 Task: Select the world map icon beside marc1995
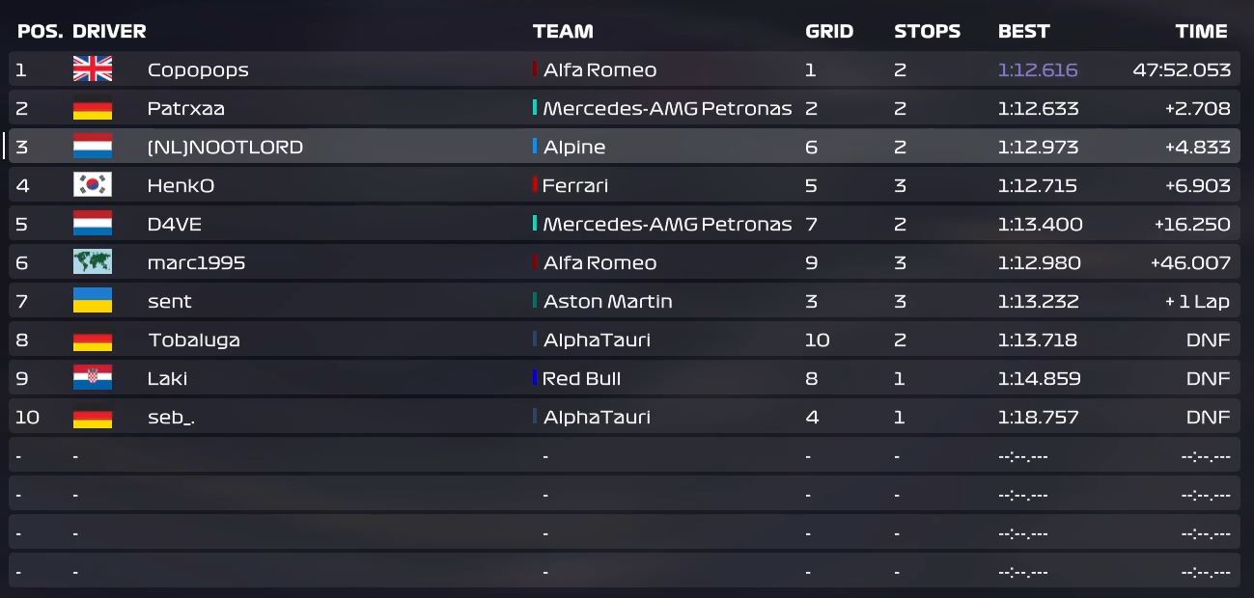click(93, 262)
